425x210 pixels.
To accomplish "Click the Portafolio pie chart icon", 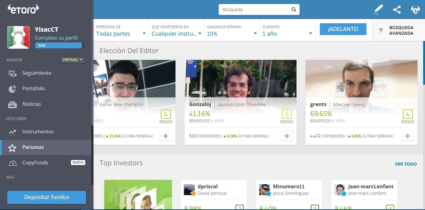I will tap(12, 89).
